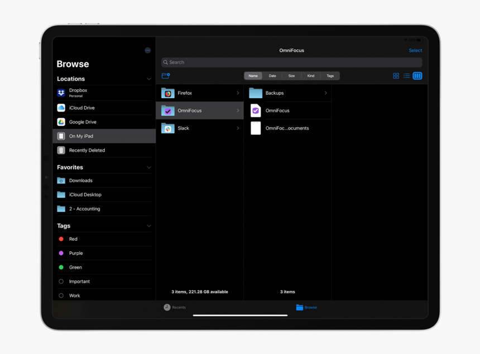Open the Firefox folder

pyautogui.click(x=200, y=93)
